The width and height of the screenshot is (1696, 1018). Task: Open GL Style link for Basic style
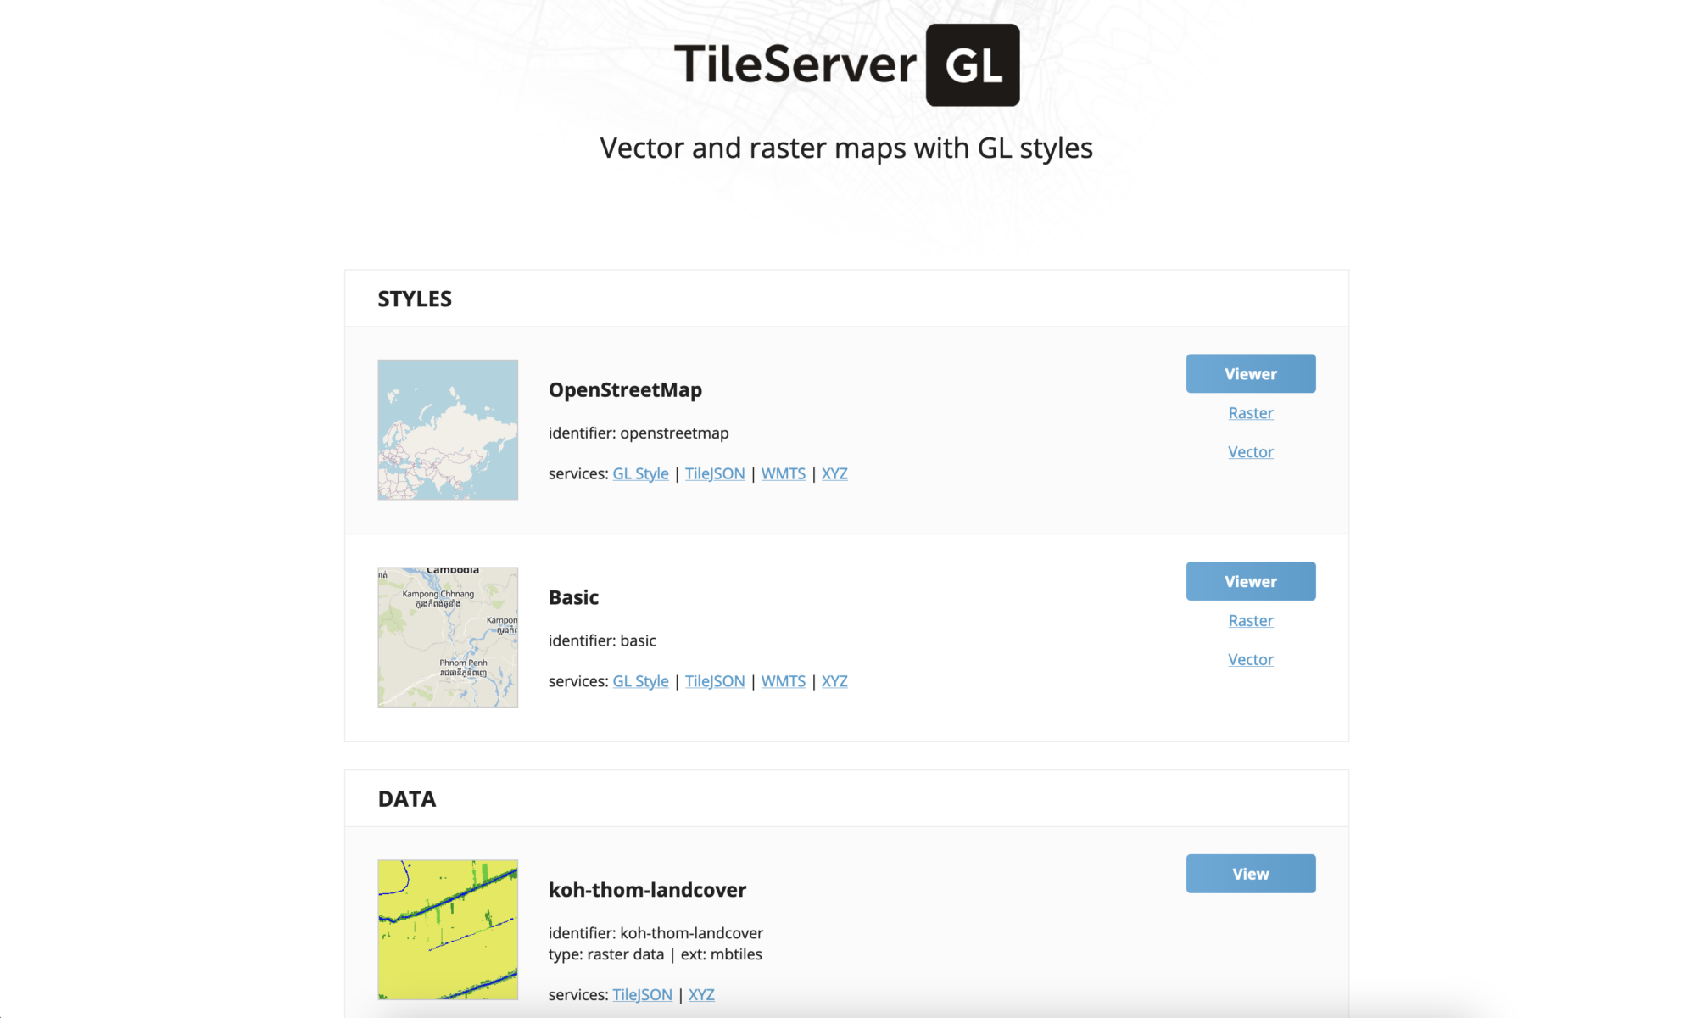click(x=640, y=681)
